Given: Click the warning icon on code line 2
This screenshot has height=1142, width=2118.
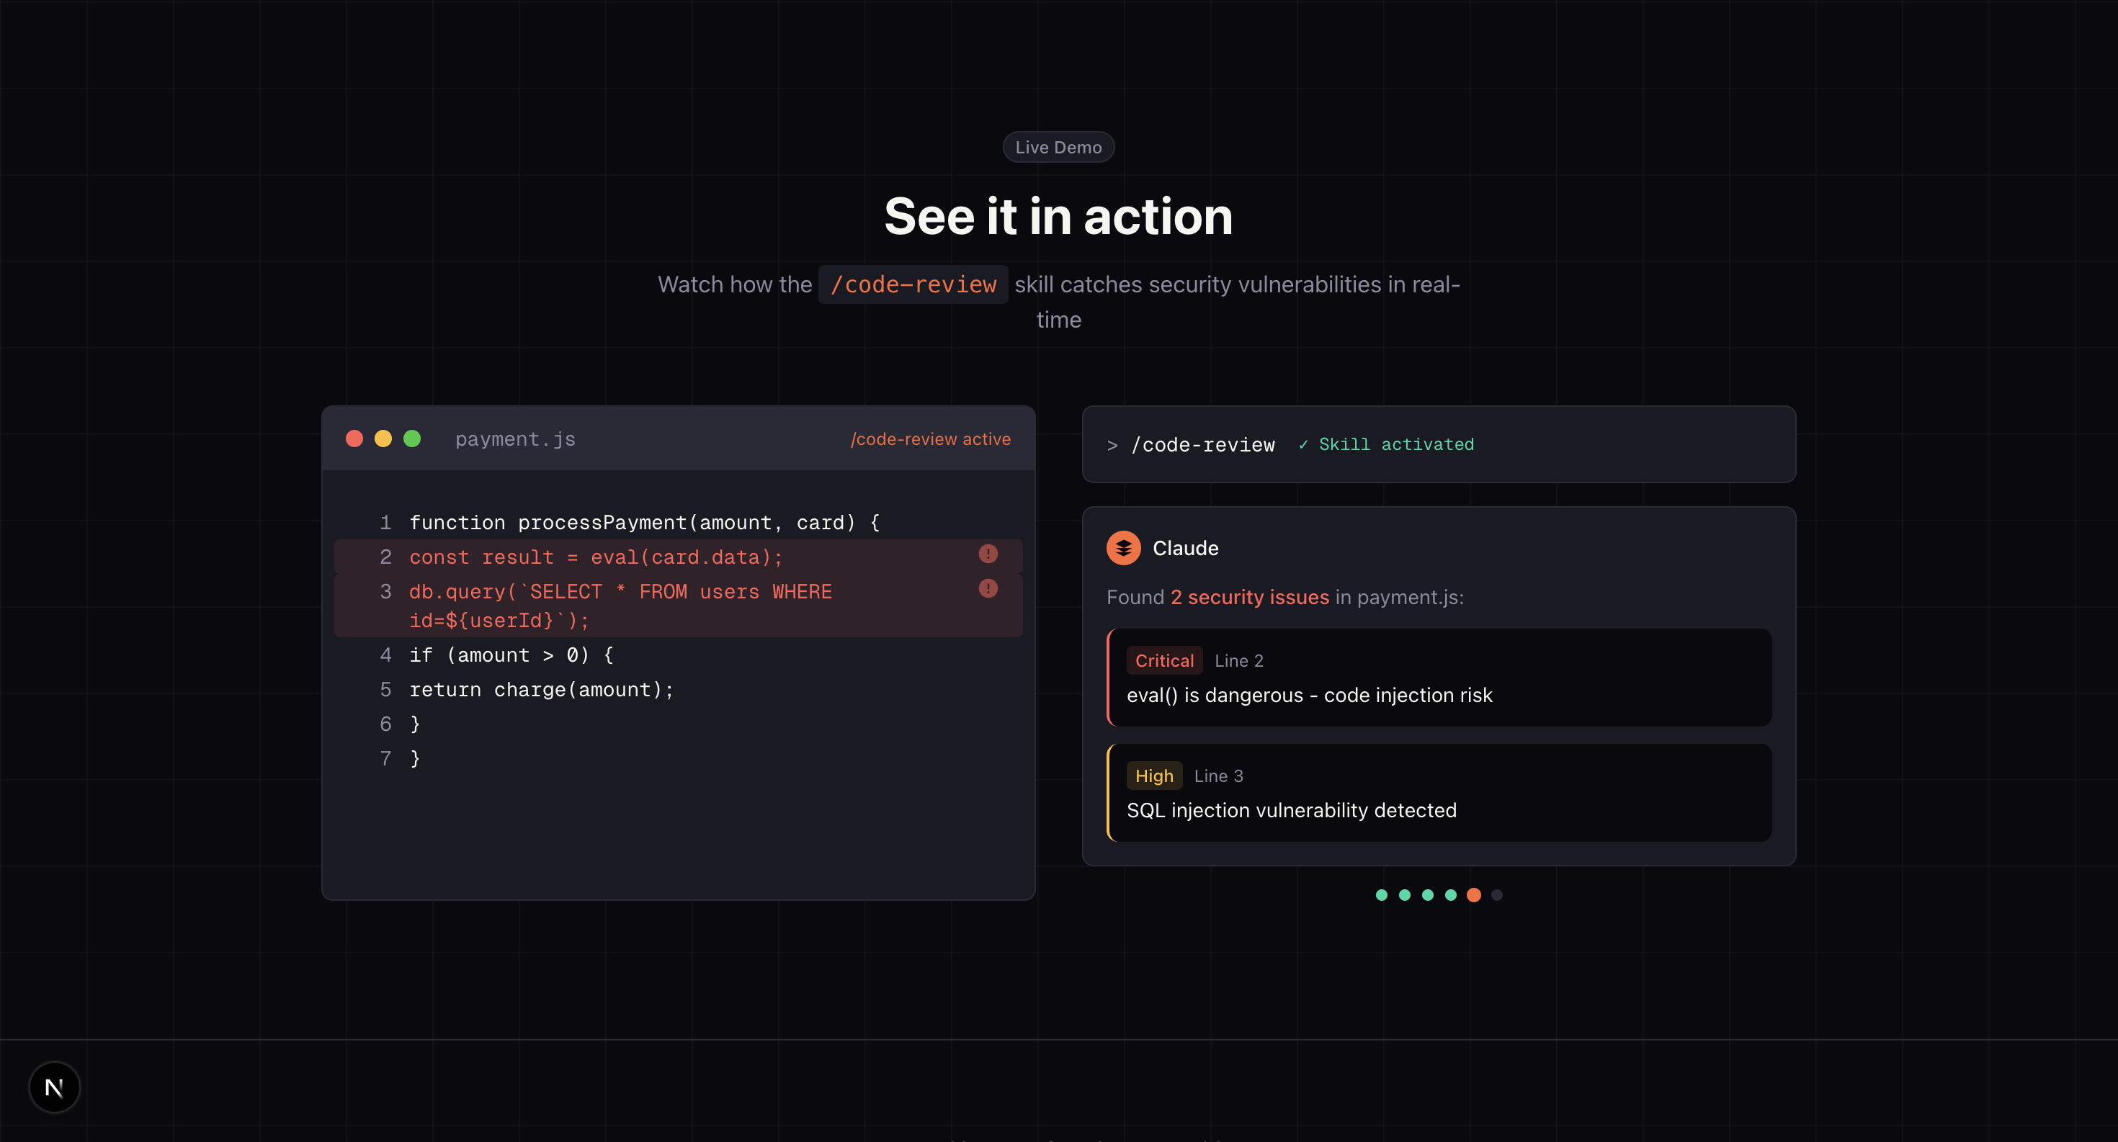Looking at the screenshot, I should click(x=988, y=554).
